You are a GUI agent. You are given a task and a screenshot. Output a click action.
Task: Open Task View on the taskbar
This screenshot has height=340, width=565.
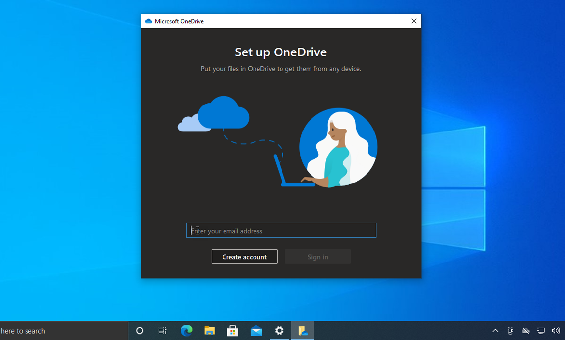[163, 330]
